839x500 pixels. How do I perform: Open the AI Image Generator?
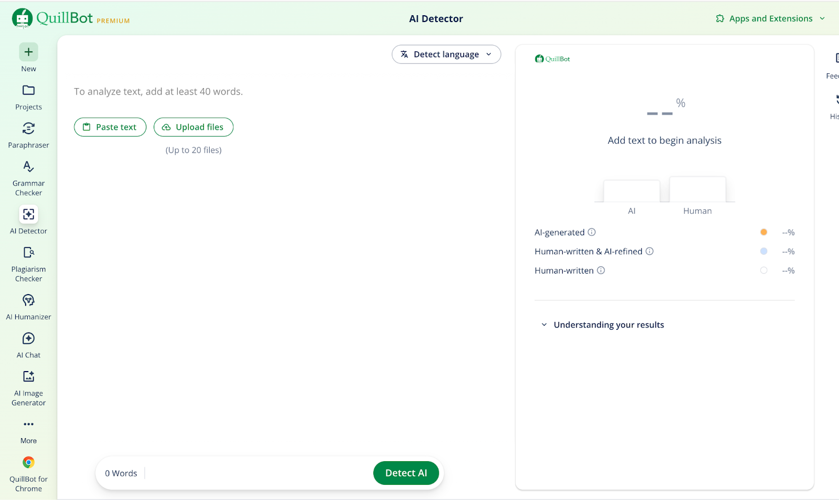point(28,377)
